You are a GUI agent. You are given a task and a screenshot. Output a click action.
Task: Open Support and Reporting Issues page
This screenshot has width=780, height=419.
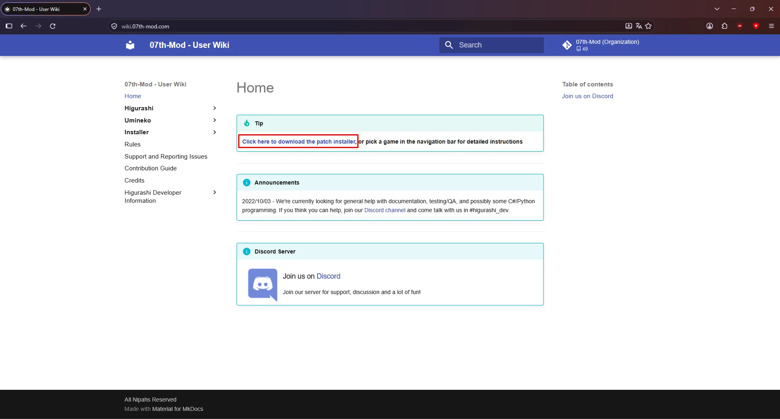pyautogui.click(x=166, y=157)
